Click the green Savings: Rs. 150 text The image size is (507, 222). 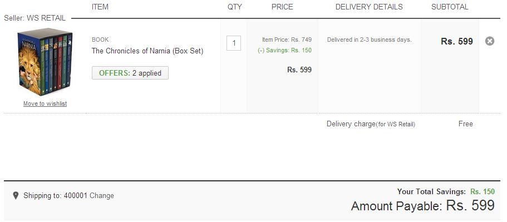pos(284,50)
